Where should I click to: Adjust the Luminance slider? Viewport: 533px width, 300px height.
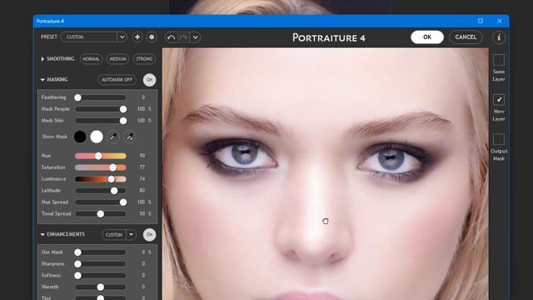[100, 179]
